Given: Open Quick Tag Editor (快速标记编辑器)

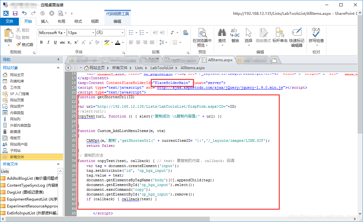Looking at the screenshot, I should [296, 38].
